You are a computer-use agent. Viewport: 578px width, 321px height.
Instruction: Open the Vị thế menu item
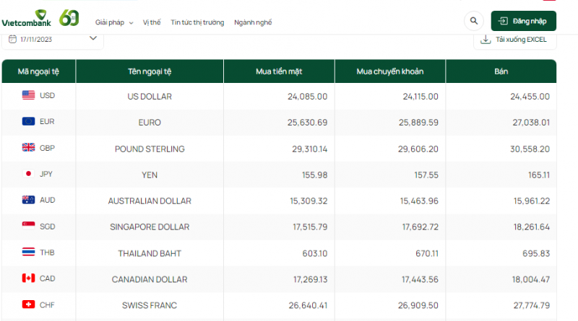pos(152,22)
